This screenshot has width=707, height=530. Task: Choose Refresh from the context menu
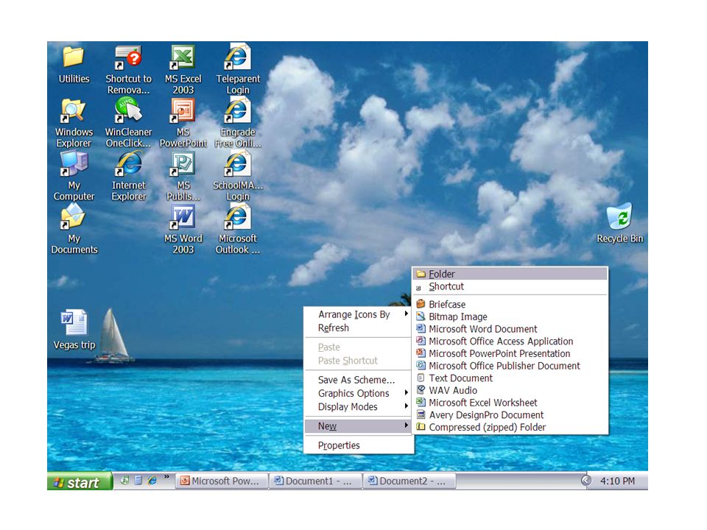pos(359,328)
